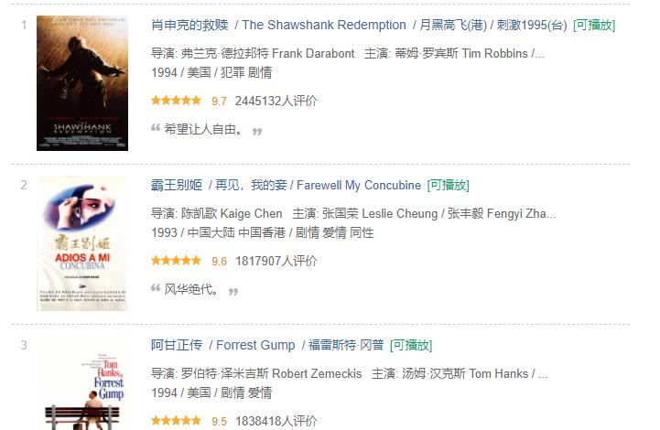The width and height of the screenshot is (660, 430).
Task: Click the 9.7 rating score
Action: click(219, 102)
